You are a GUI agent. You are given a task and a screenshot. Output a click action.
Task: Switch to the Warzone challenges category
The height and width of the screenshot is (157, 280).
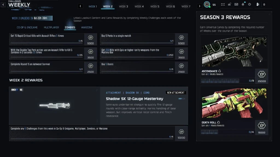(87, 28)
